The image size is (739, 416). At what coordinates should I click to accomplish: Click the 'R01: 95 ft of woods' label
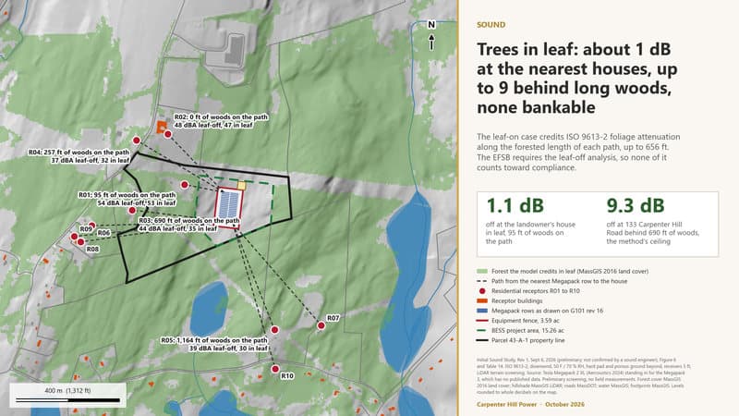click(127, 195)
